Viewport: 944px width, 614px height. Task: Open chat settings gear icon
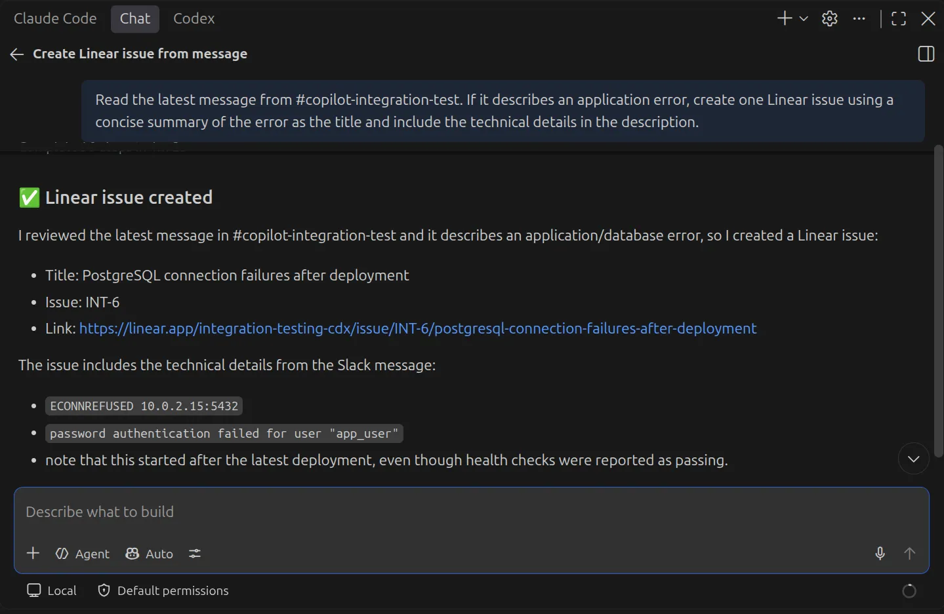pos(830,18)
